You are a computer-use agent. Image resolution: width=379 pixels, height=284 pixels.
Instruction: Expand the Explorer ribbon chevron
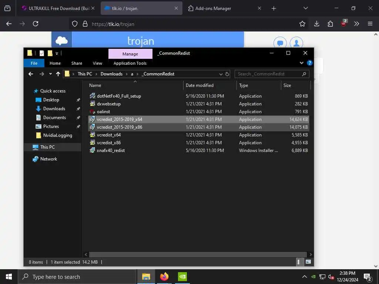coord(301,63)
